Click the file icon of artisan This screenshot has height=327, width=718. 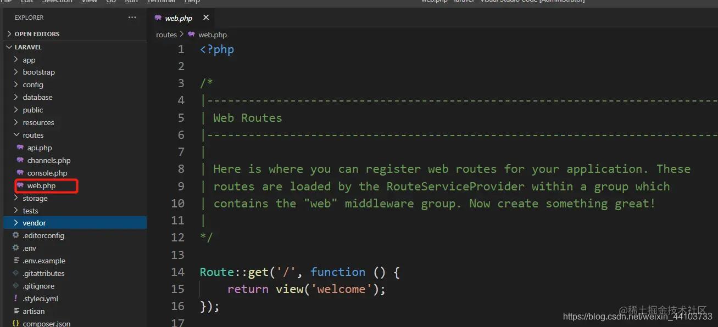click(15, 311)
